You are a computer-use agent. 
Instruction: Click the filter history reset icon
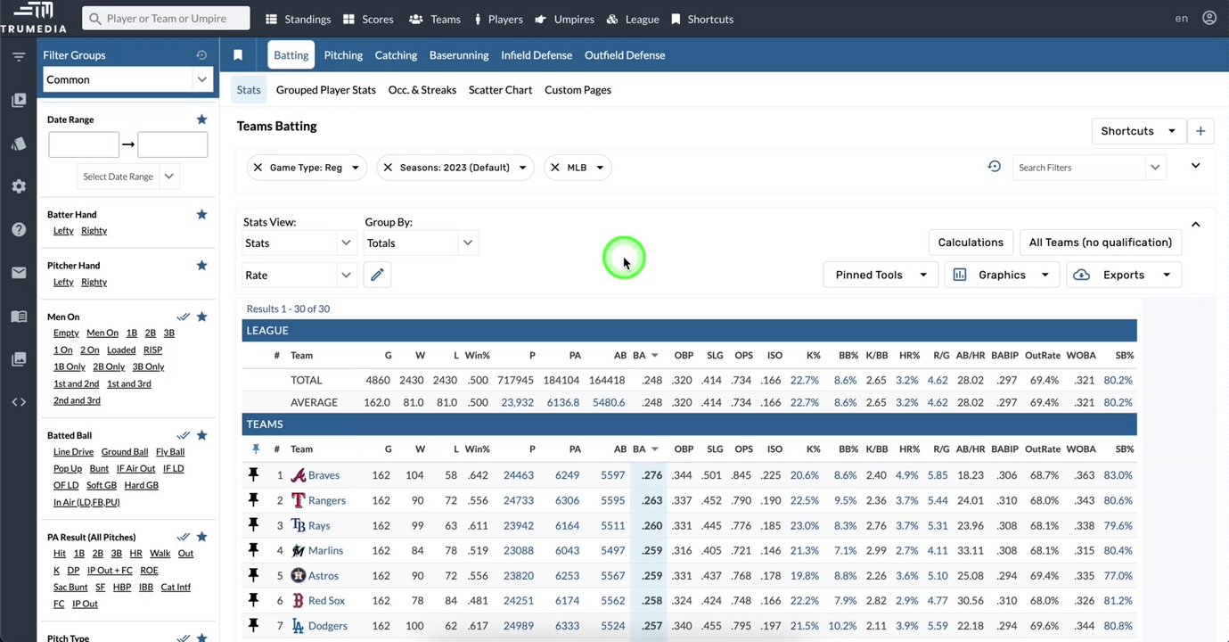pos(995,167)
